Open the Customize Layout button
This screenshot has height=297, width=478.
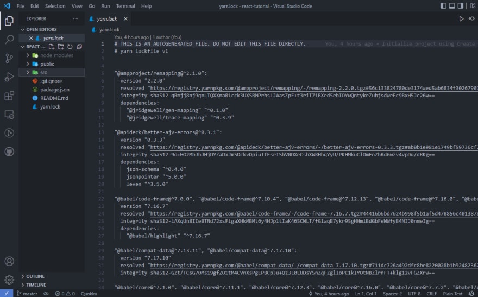[x=473, y=6]
